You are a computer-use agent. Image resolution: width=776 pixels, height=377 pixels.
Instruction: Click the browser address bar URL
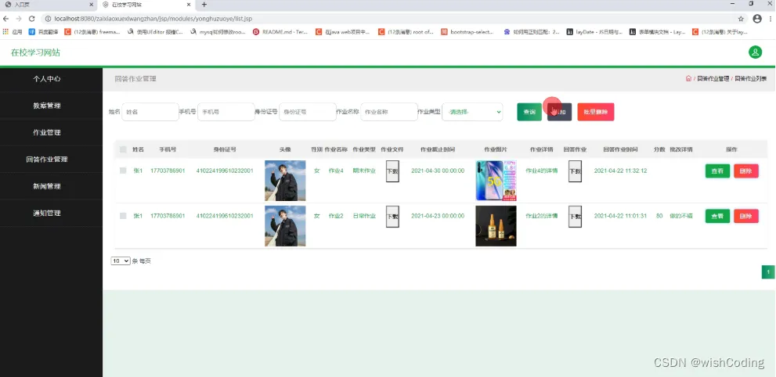[x=153, y=19]
